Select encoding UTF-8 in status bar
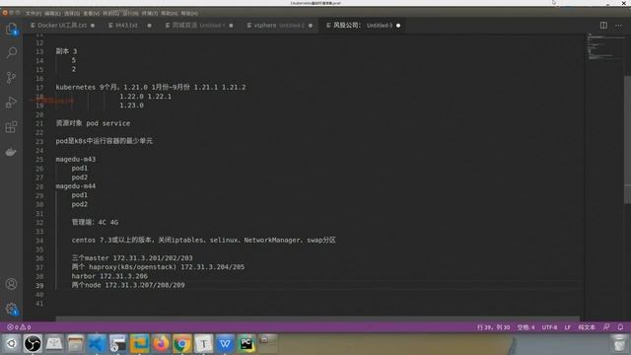Viewport: 631px width, 355px height. click(x=549, y=327)
